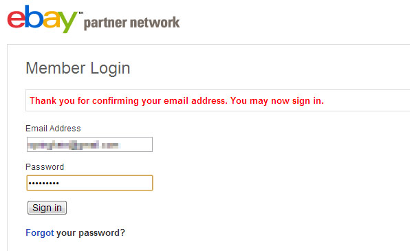Focus the Email Address input field

coord(89,144)
